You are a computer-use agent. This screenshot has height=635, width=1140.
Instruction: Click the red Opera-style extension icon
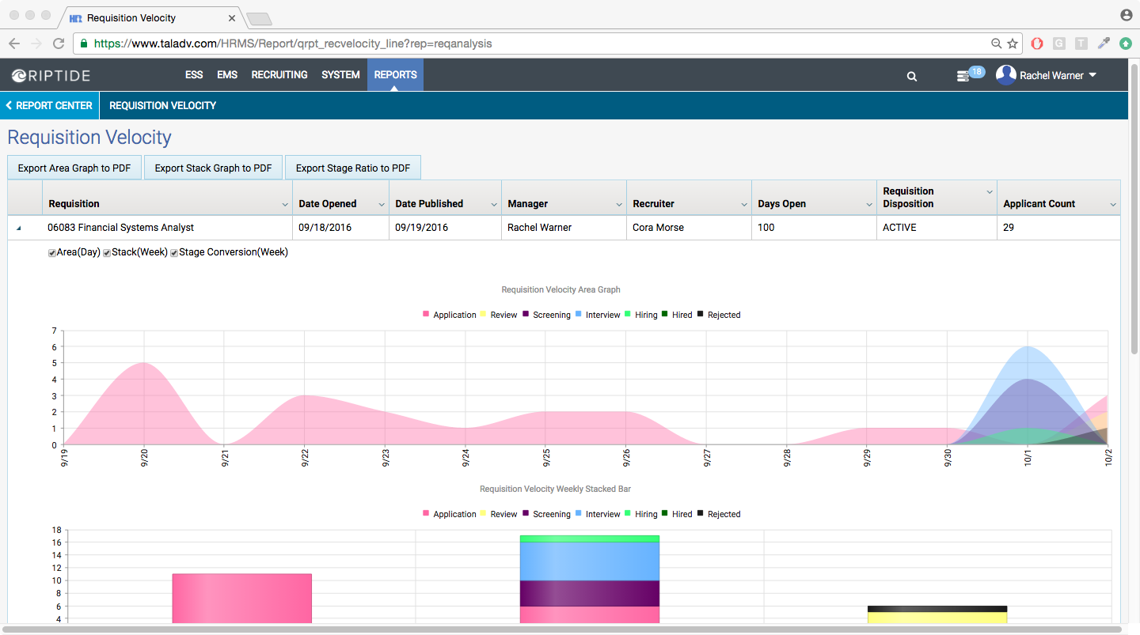[x=1037, y=43]
